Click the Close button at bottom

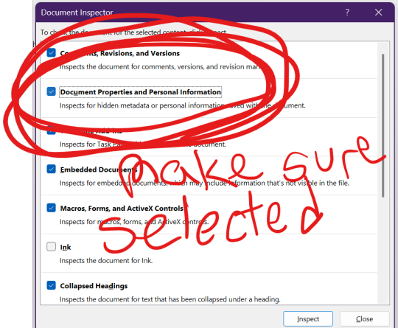click(x=364, y=319)
